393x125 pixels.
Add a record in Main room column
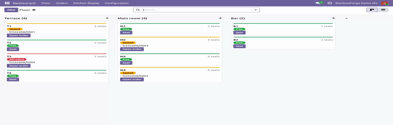(220, 18)
